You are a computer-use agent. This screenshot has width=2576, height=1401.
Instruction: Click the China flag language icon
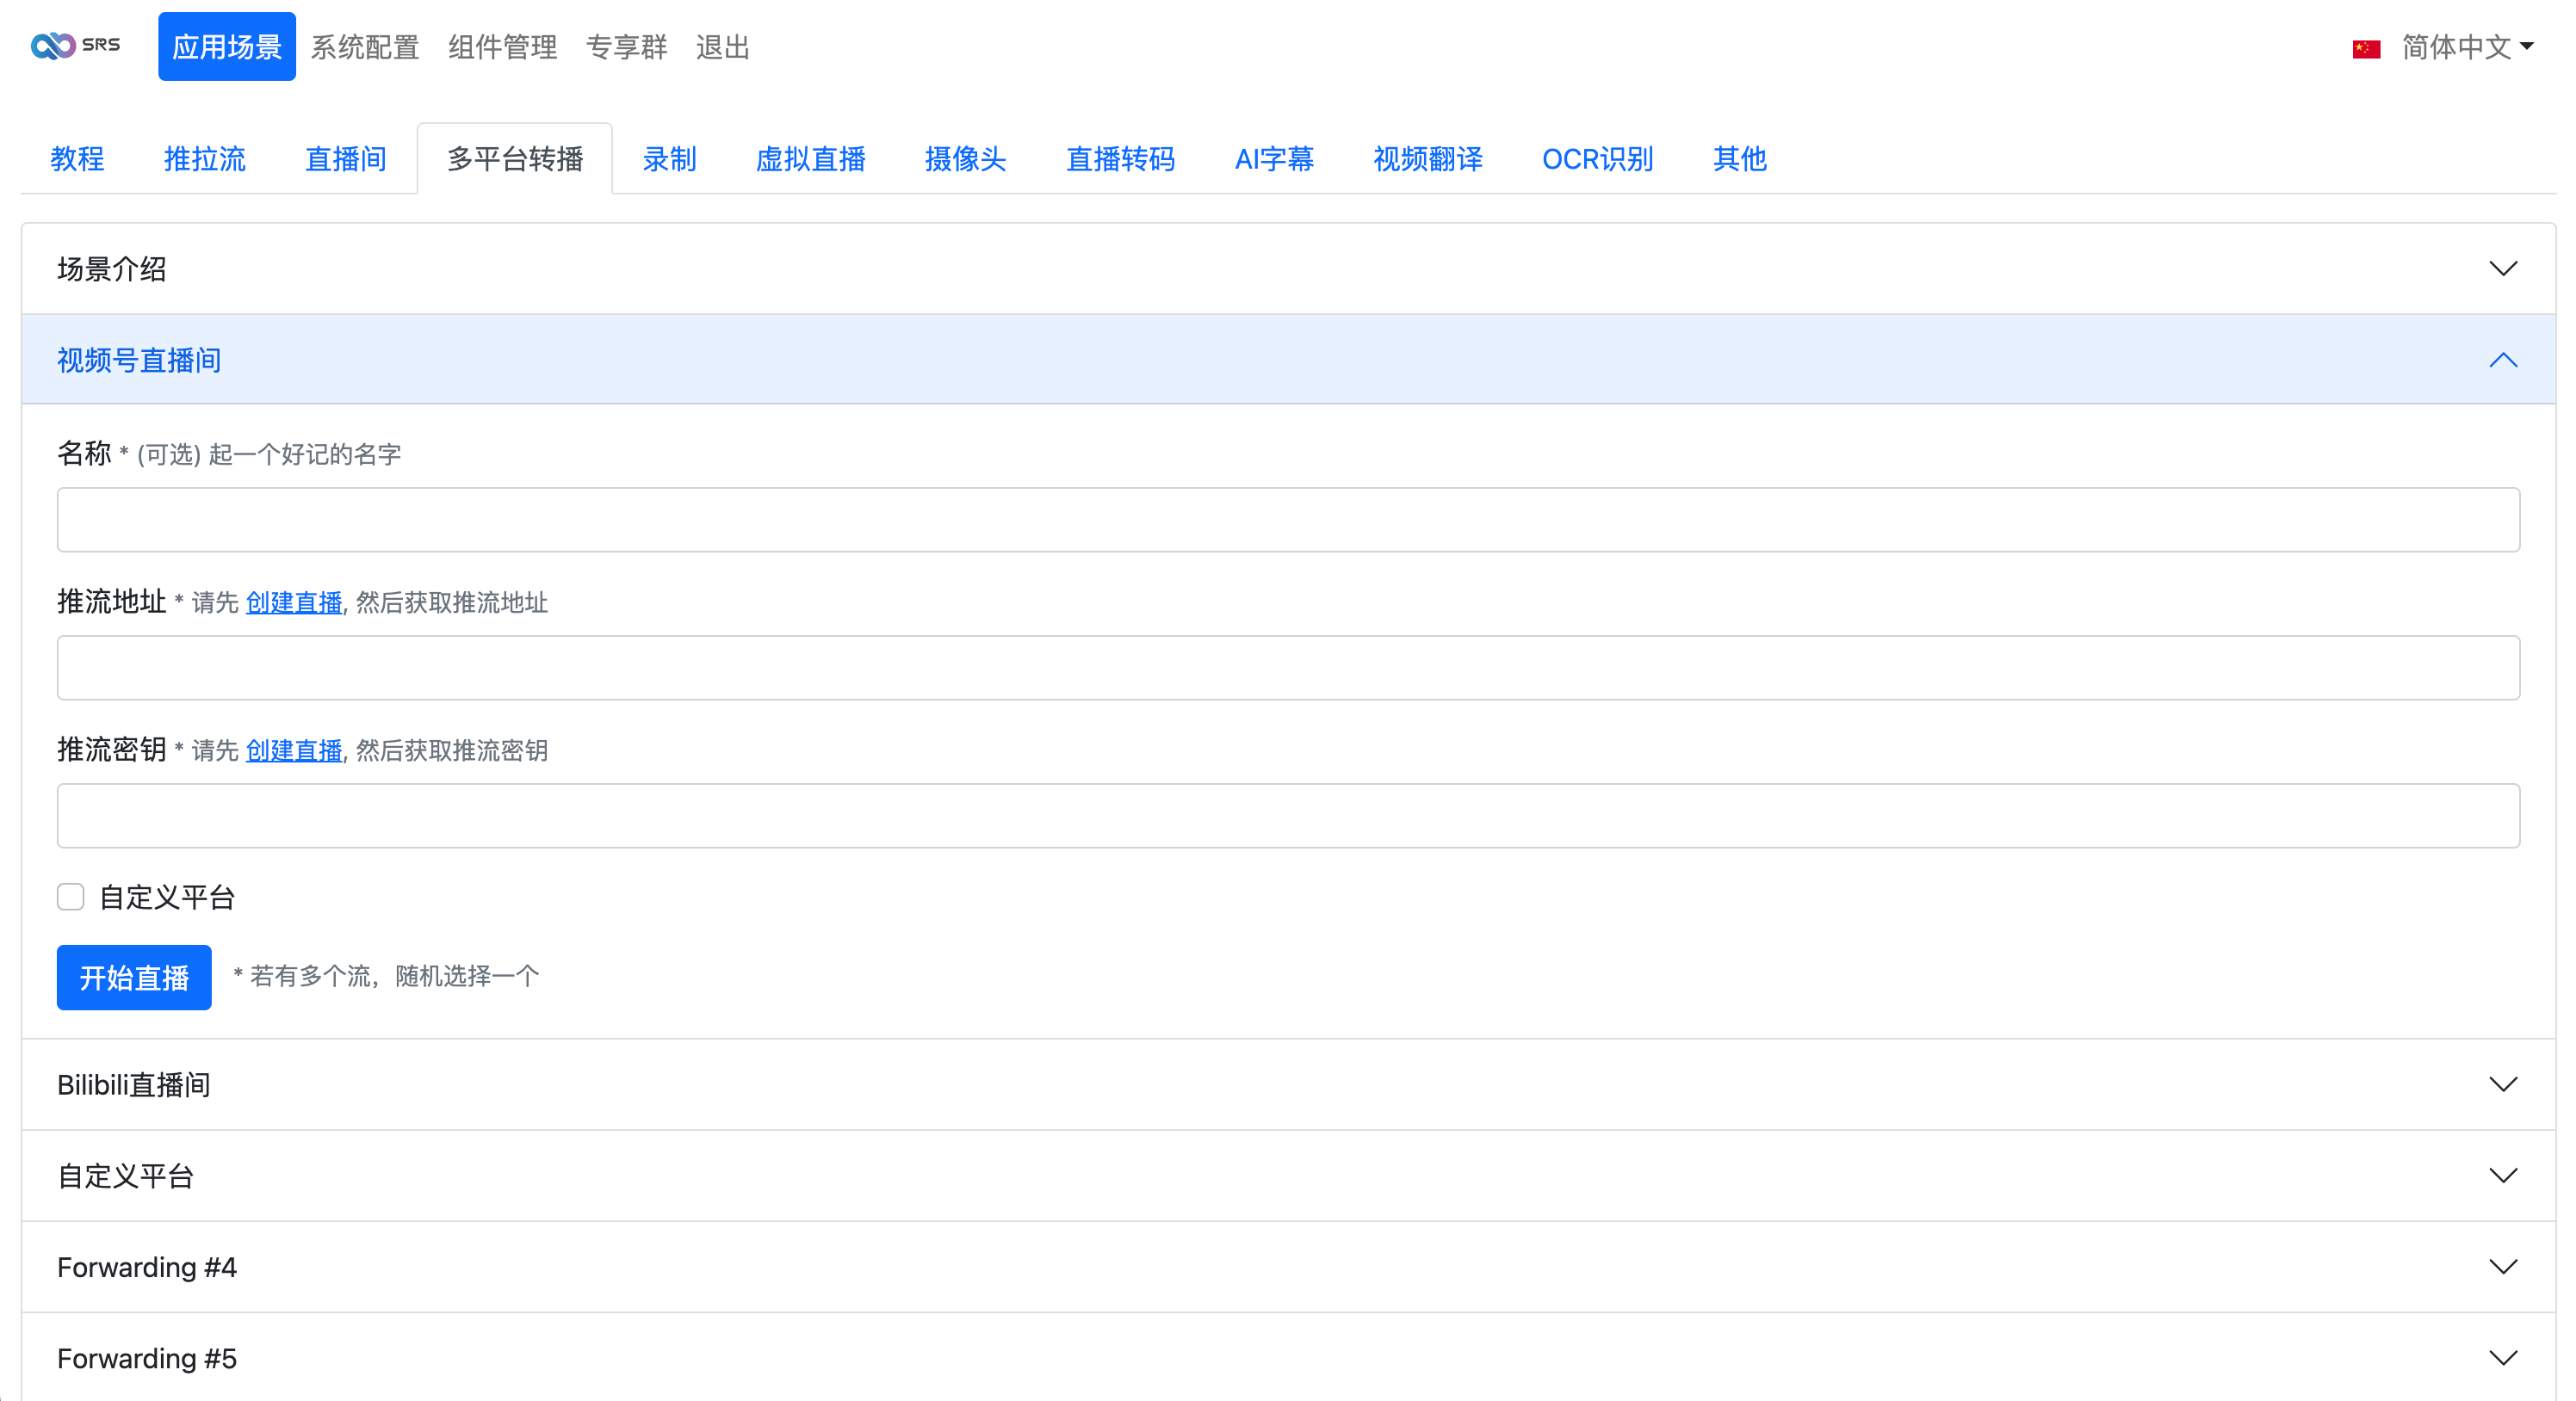pyautogui.click(x=2366, y=48)
